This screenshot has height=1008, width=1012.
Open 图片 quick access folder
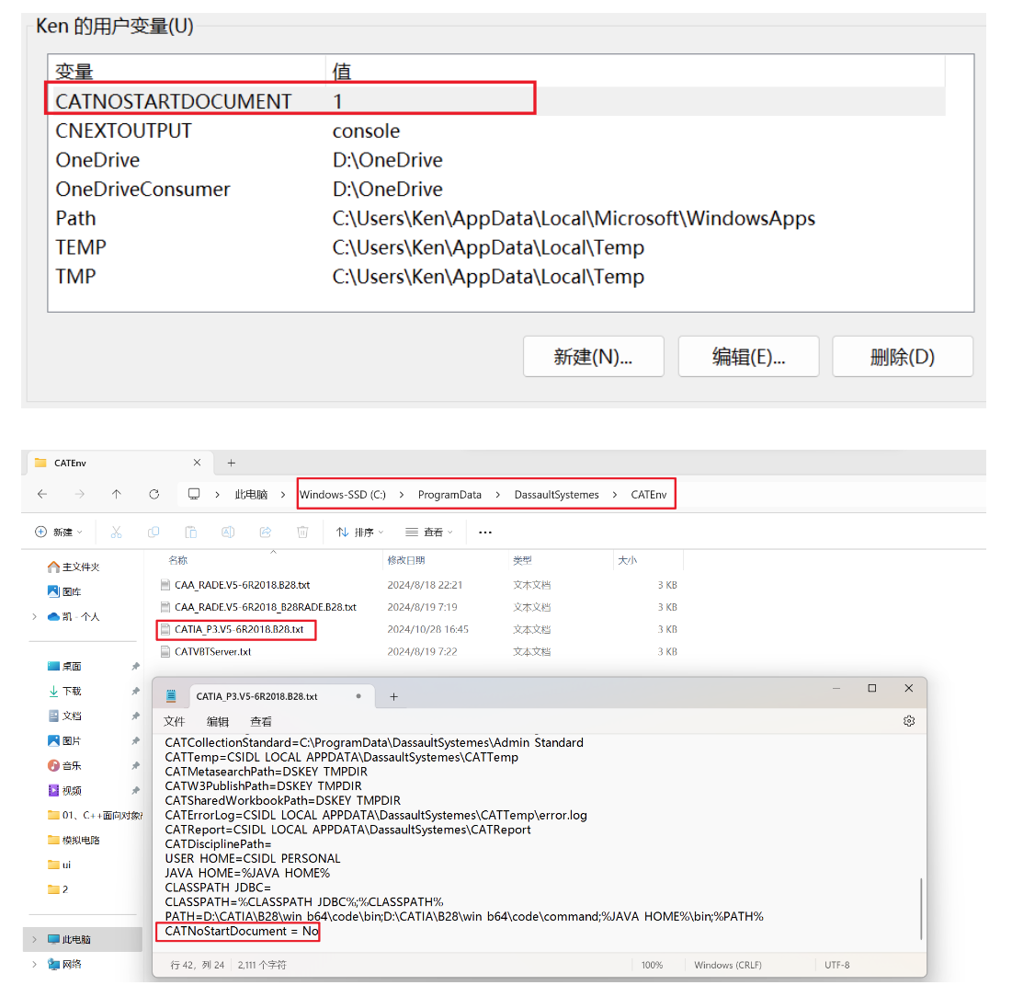(x=64, y=740)
